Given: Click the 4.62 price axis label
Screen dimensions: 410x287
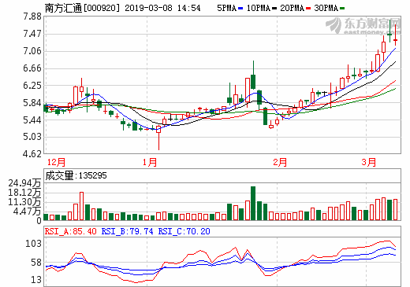Looking at the screenshot, I should point(32,153).
